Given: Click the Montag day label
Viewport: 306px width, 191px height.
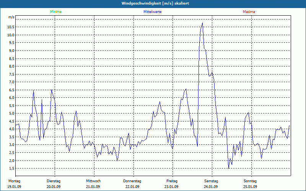Looking at the screenshot, I should tap(14, 181).
